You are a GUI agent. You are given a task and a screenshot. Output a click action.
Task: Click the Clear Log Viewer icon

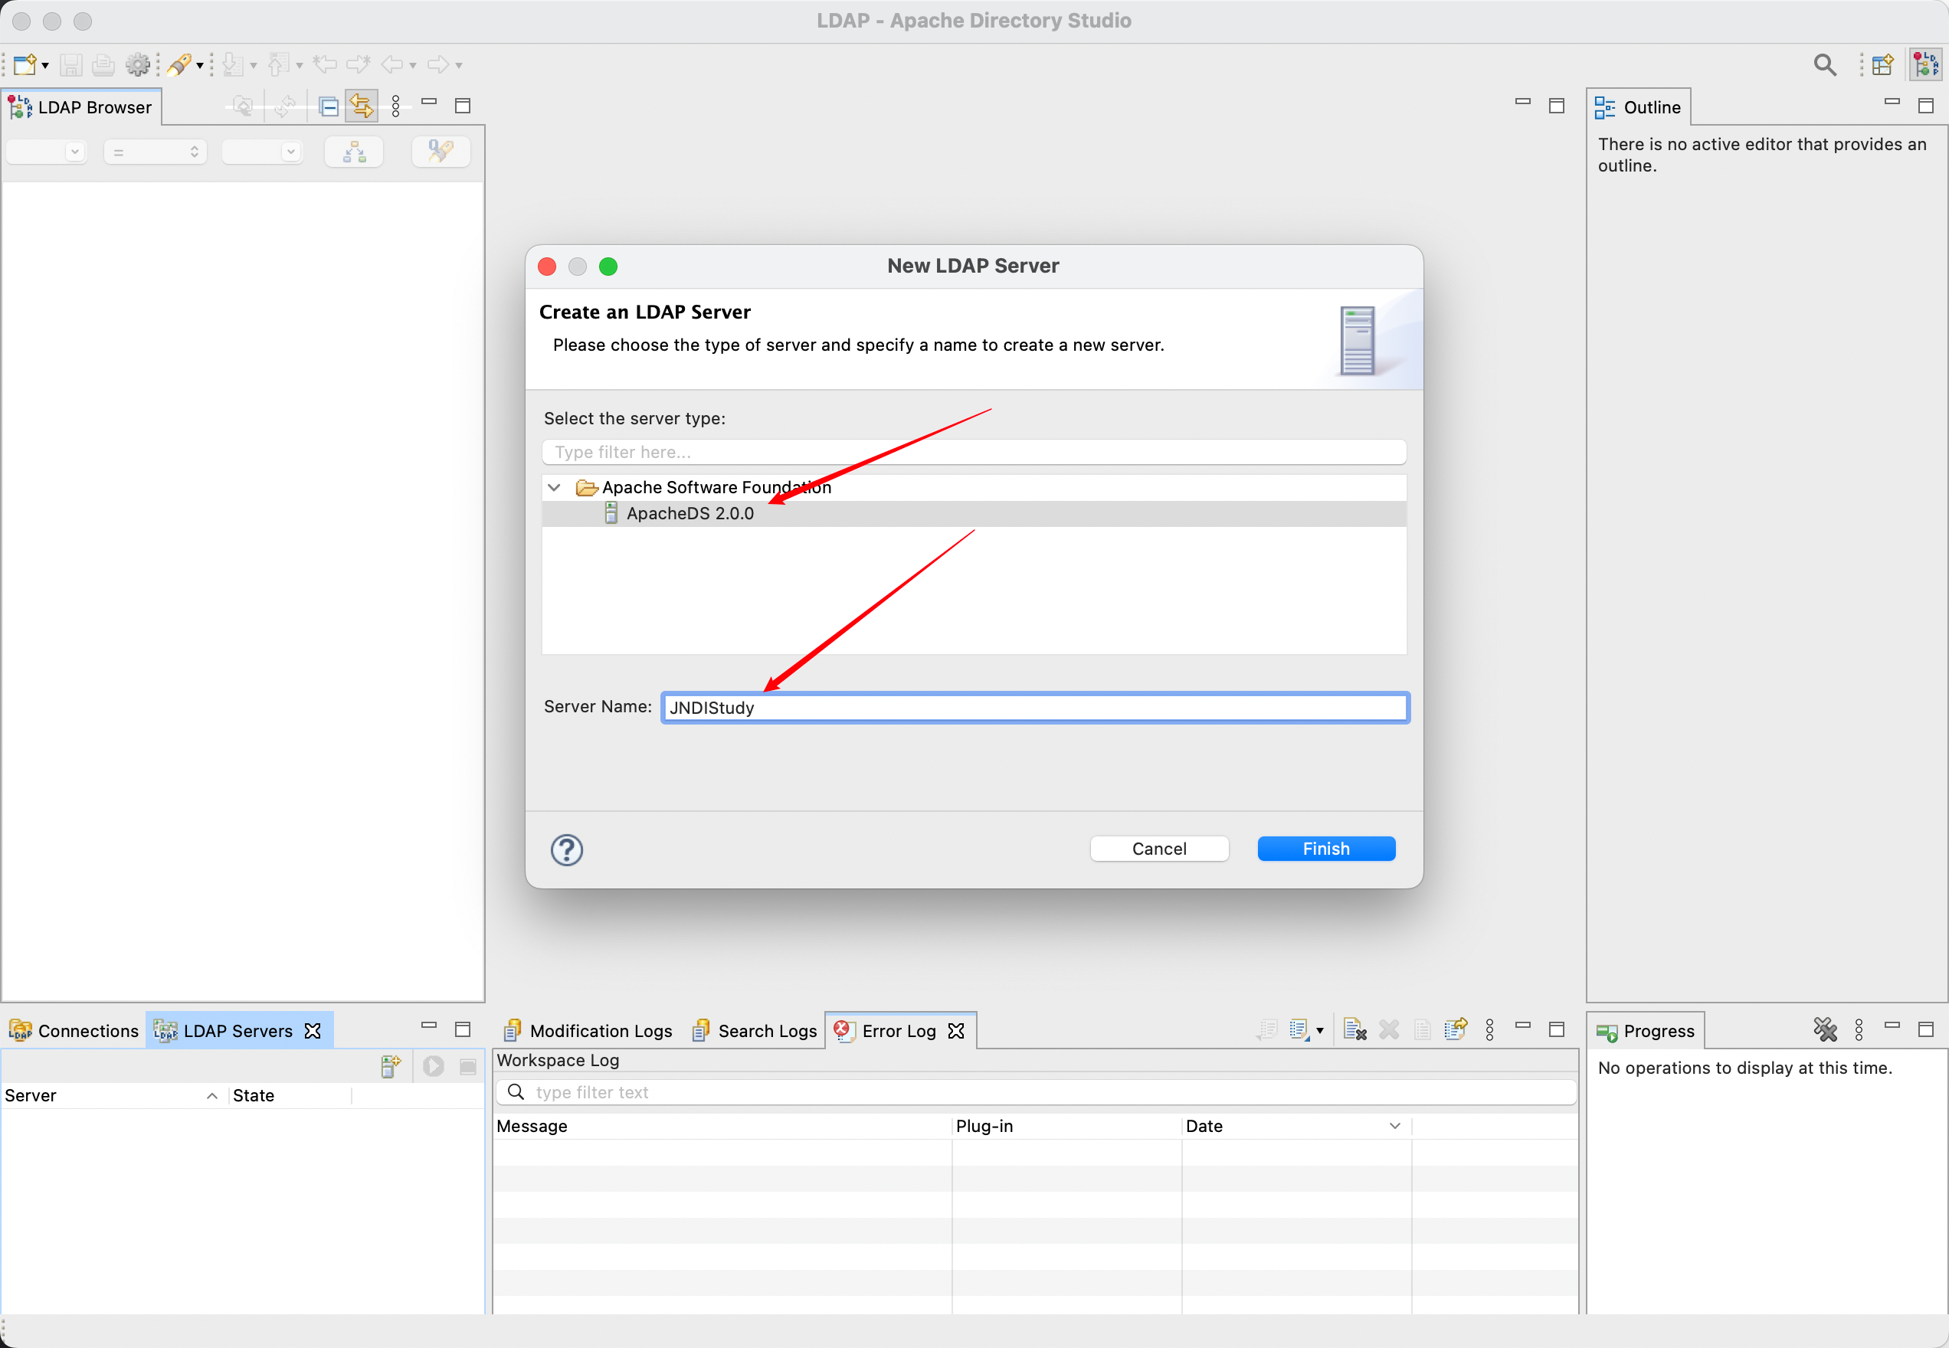(1355, 1029)
